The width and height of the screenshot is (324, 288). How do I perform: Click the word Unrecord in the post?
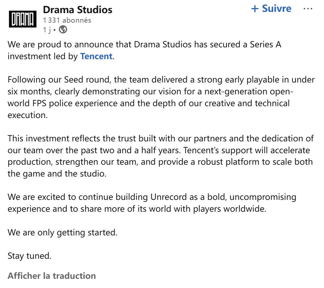coord(170,197)
